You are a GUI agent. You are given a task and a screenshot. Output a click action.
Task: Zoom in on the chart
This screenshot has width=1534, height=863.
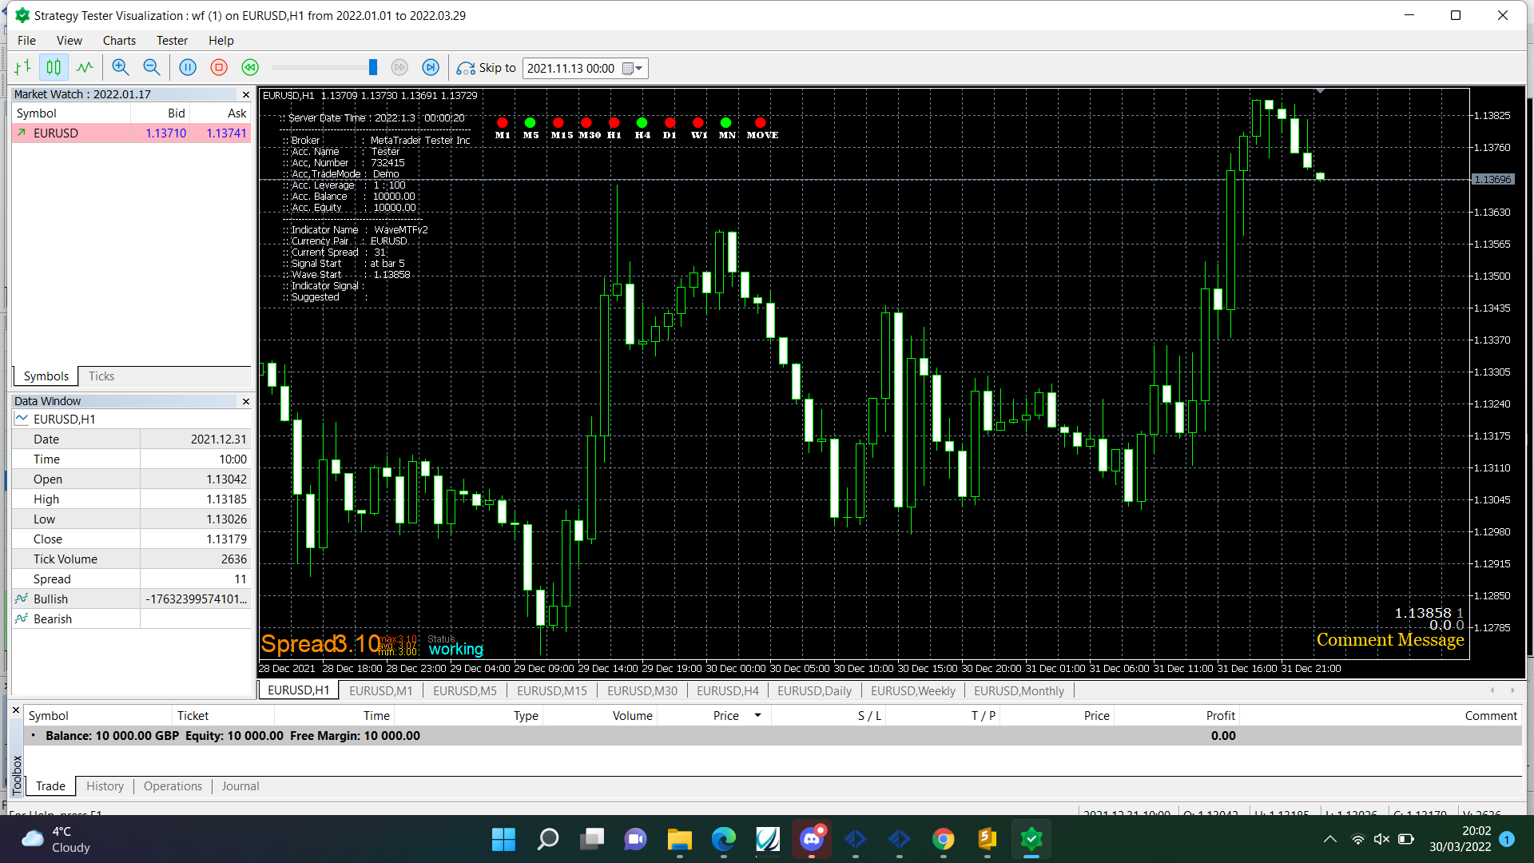click(x=121, y=68)
